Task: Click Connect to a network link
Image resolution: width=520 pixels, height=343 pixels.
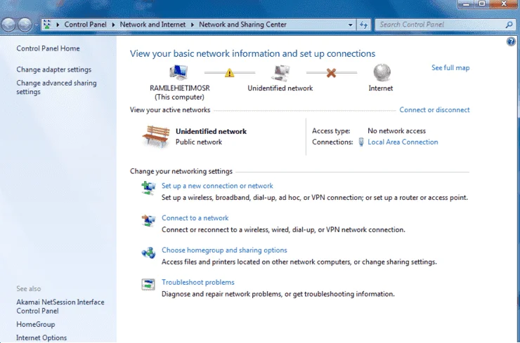Action: [x=195, y=218]
